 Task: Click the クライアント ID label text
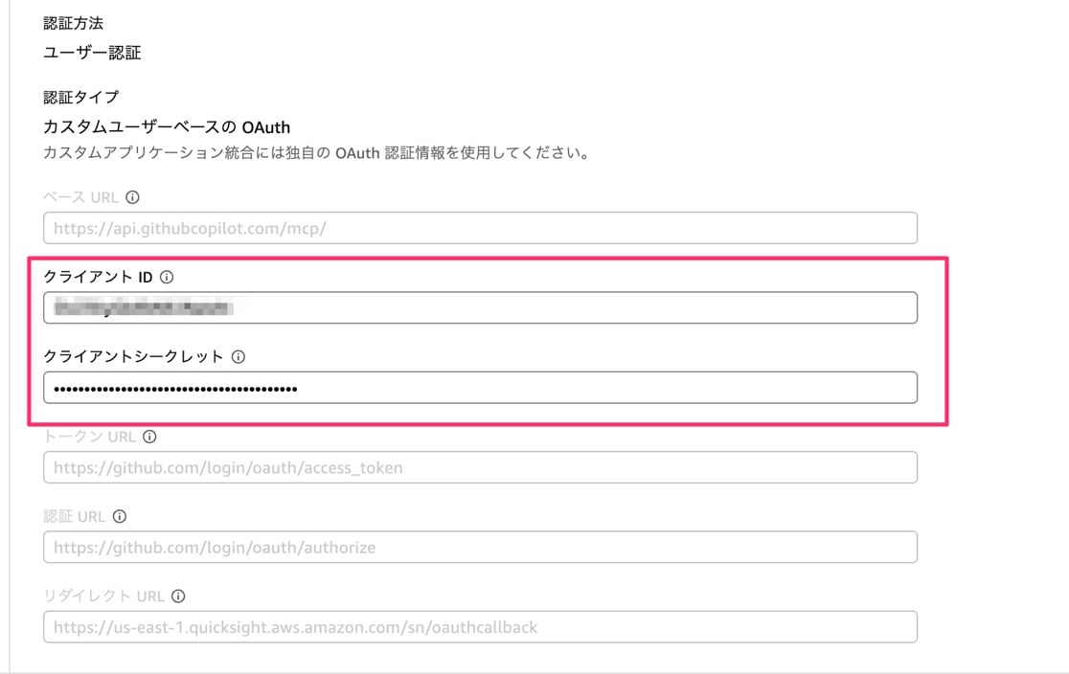(99, 277)
